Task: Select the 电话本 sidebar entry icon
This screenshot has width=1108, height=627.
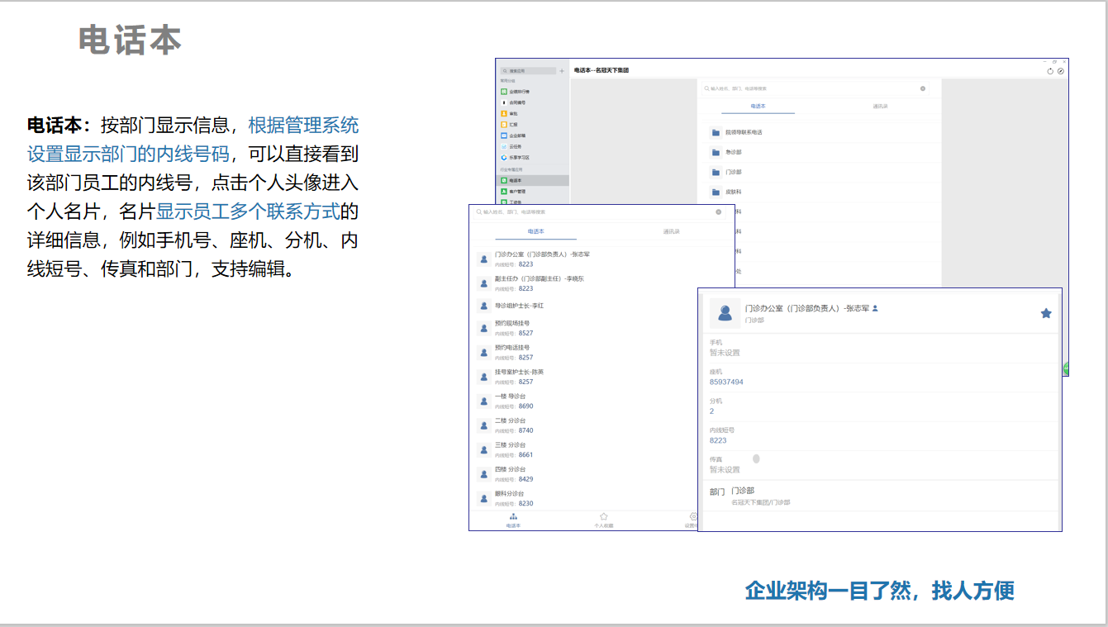Action: 503,180
